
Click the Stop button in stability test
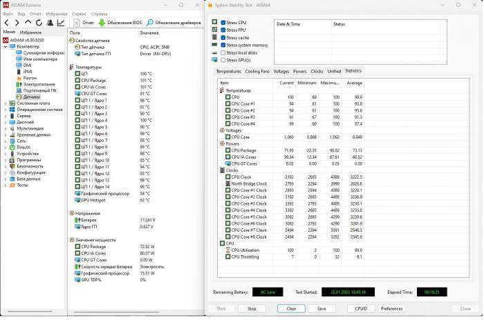[x=252, y=309]
